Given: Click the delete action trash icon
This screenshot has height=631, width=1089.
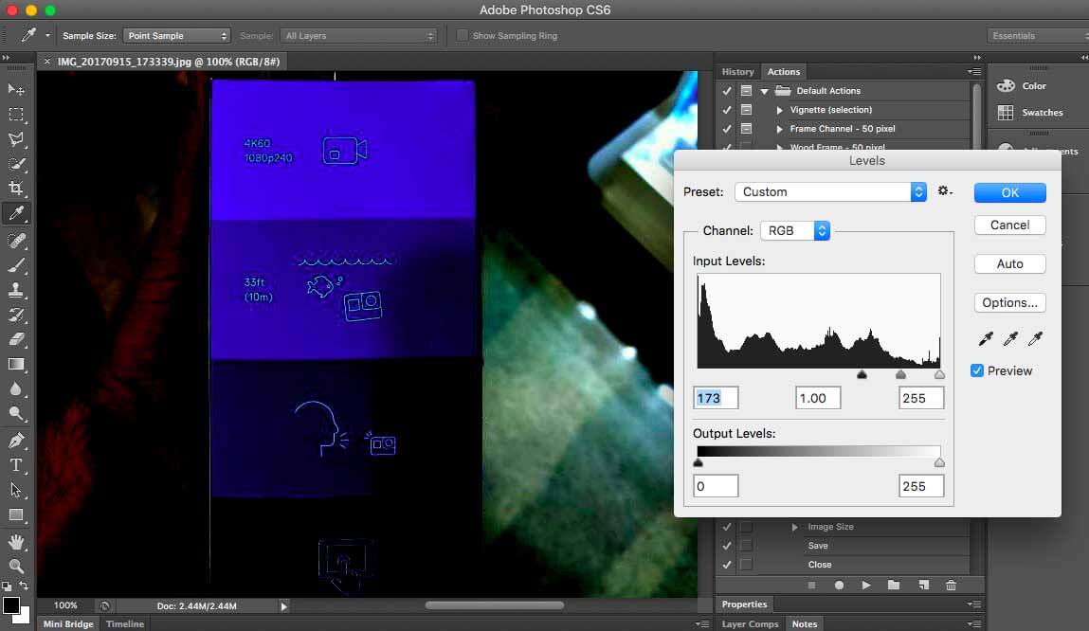Looking at the screenshot, I should (951, 586).
